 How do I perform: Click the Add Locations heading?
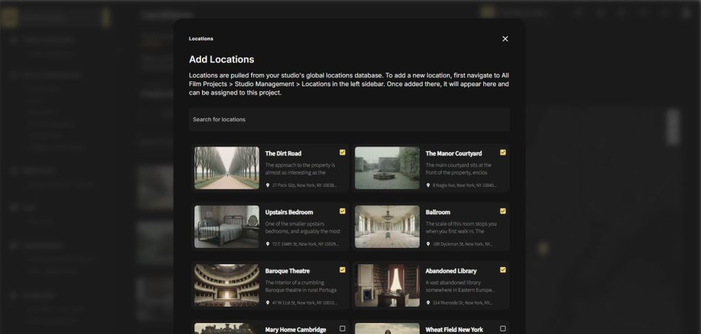tap(221, 60)
